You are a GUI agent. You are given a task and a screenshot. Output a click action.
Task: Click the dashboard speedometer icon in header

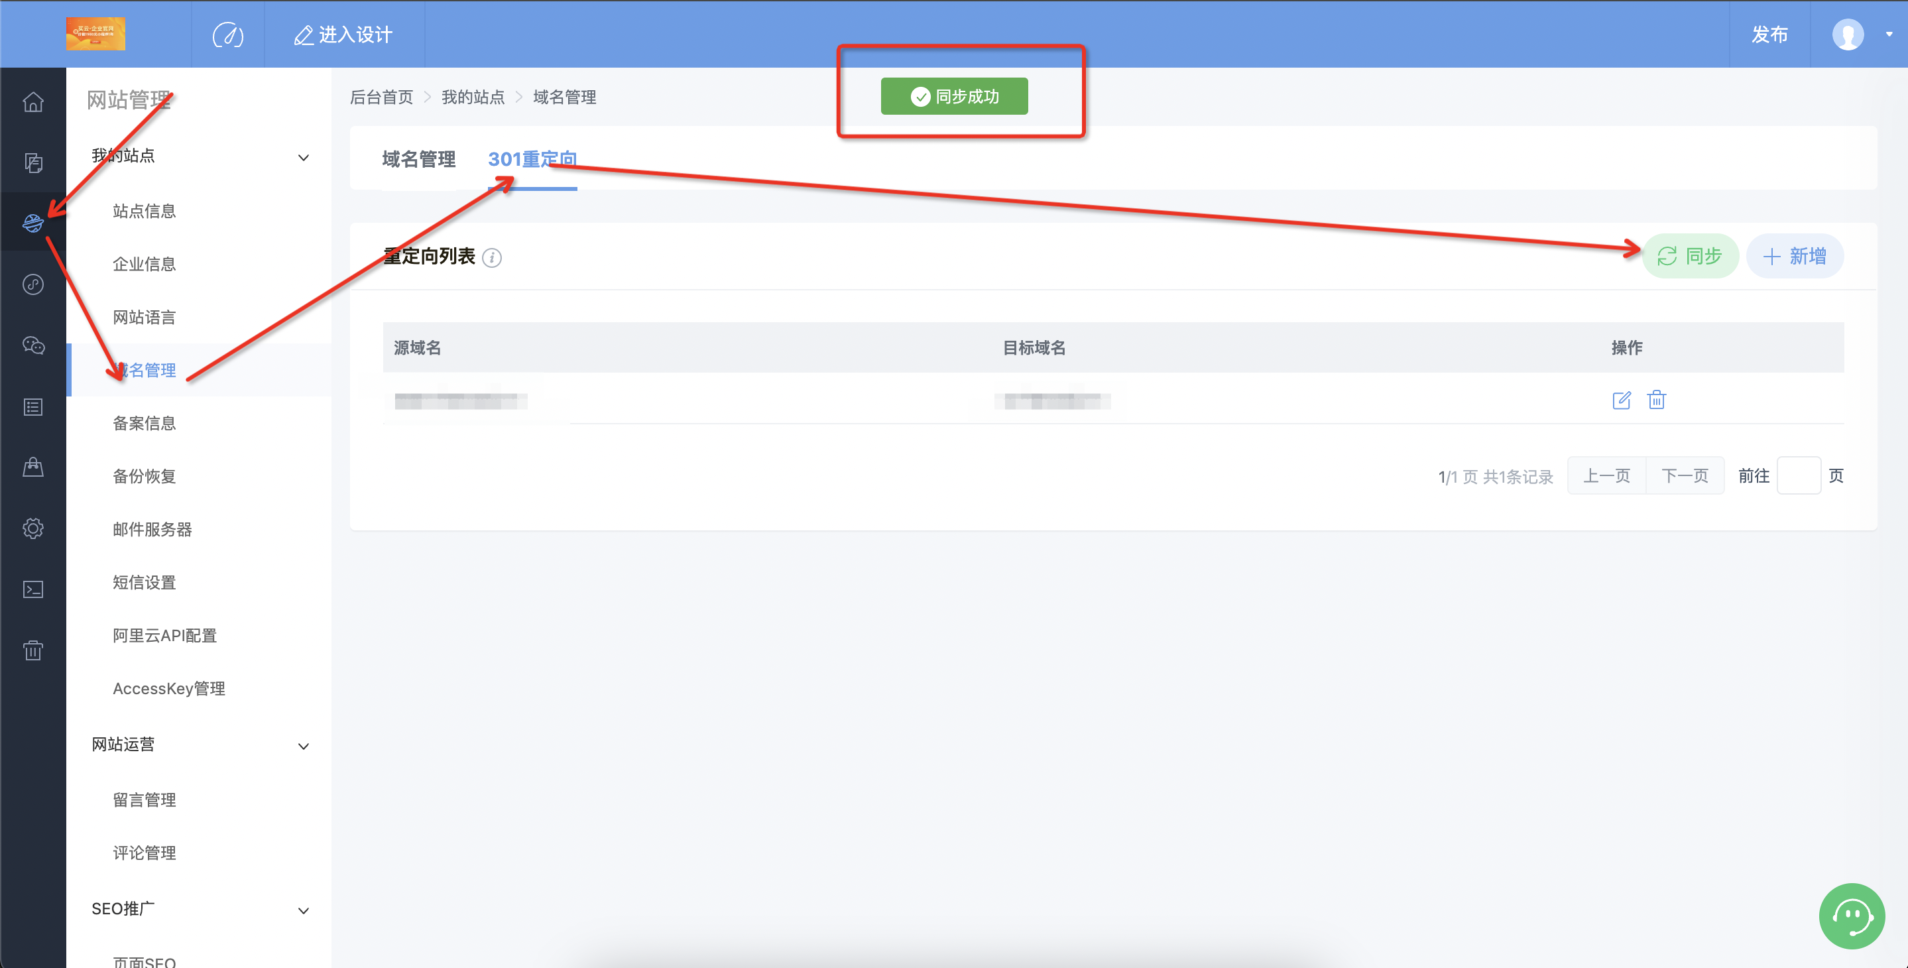pyautogui.click(x=227, y=35)
